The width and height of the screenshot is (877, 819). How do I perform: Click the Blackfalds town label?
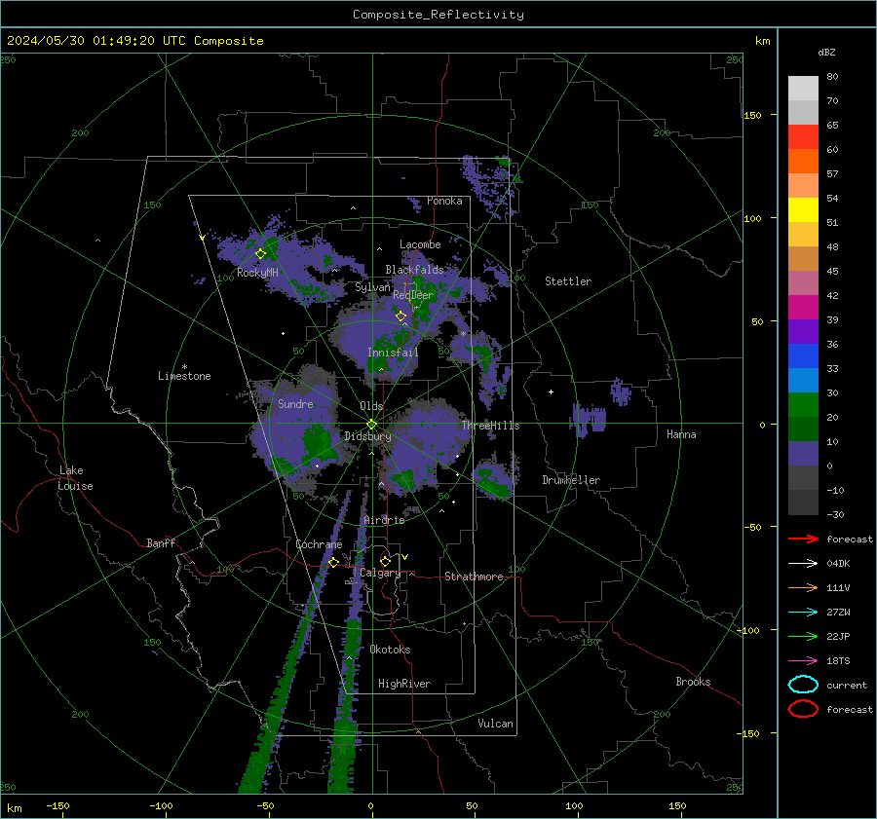(x=414, y=270)
